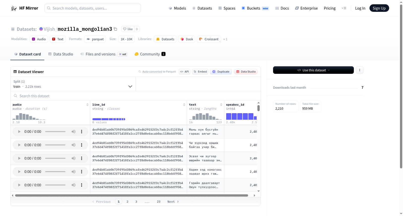The height and width of the screenshot is (216, 403).
Task: Seek audio slider in the 'Эсвэл чи' row
Action: (55, 158)
